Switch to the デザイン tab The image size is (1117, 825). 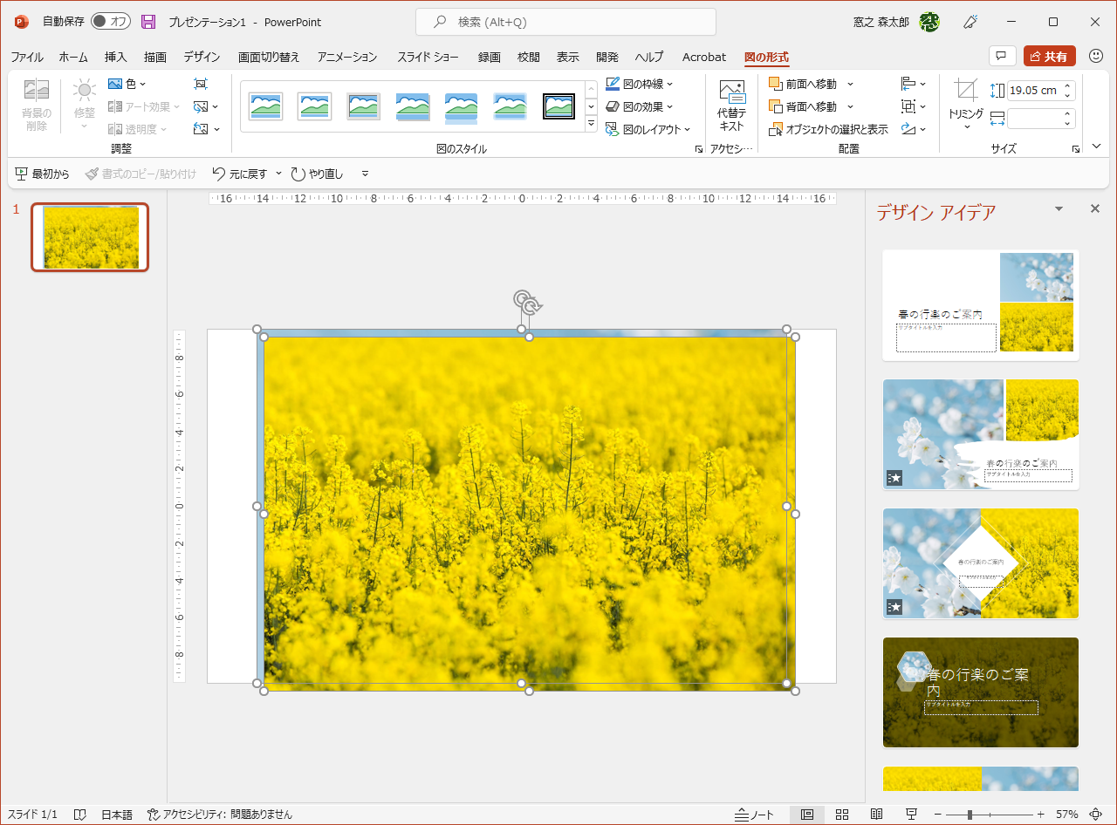(x=202, y=57)
